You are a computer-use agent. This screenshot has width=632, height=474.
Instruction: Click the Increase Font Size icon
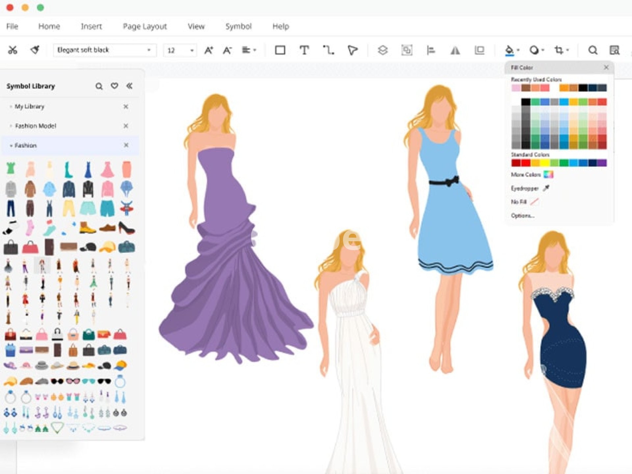tap(209, 50)
